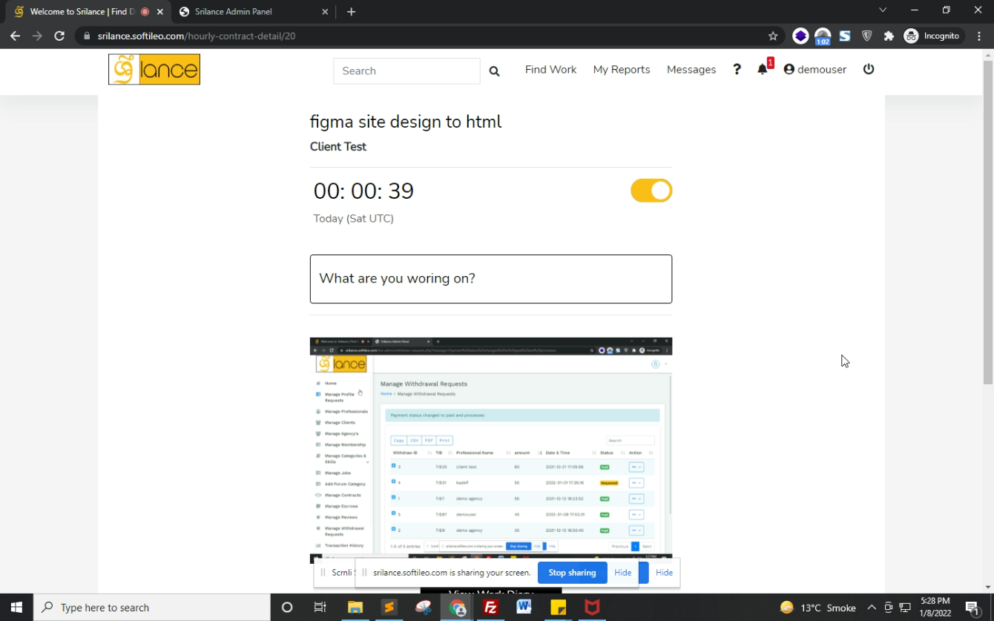The height and width of the screenshot is (621, 994).
Task: Click the Stop sharing button
Action: (572, 573)
